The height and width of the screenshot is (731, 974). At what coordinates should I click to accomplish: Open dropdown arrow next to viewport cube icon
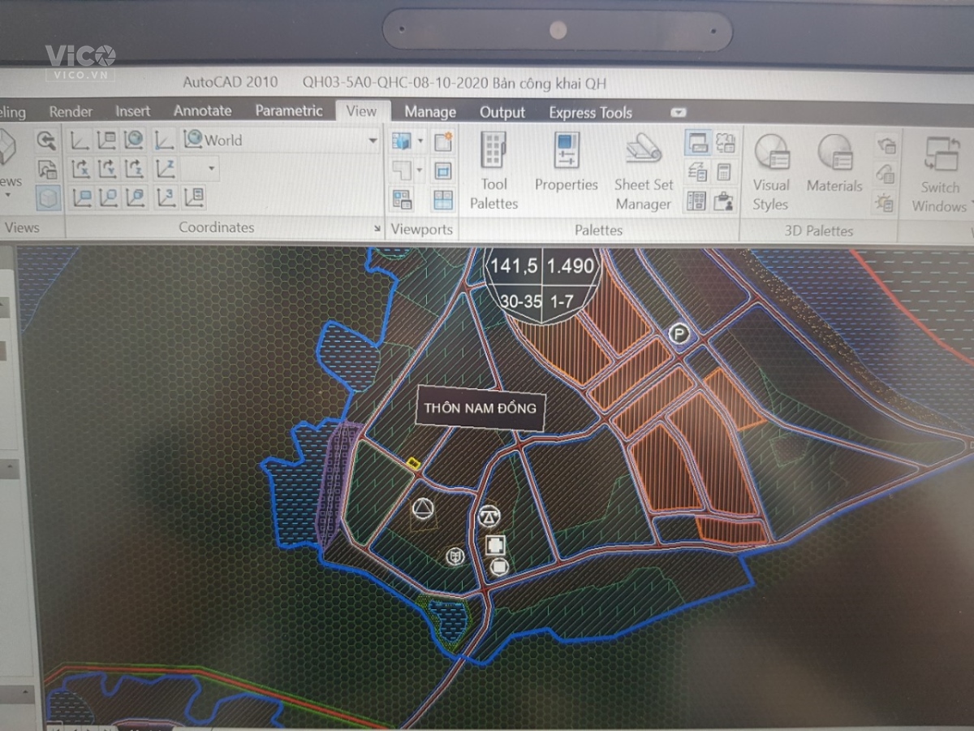[x=420, y=141]
